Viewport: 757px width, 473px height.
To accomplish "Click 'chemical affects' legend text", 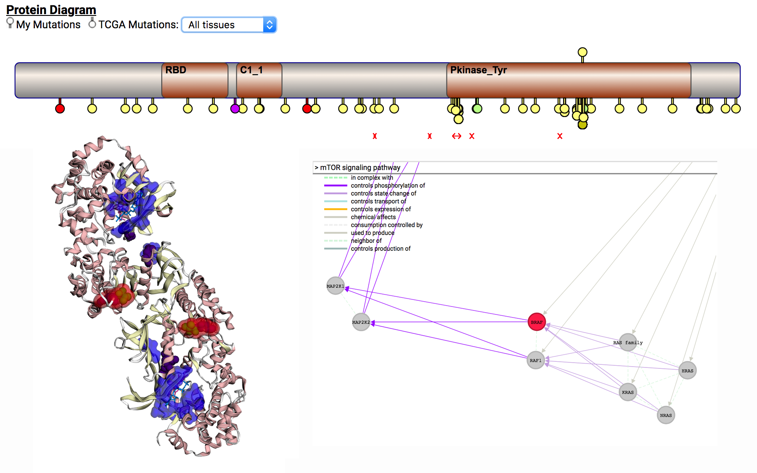I will click(x=373, y=217).
